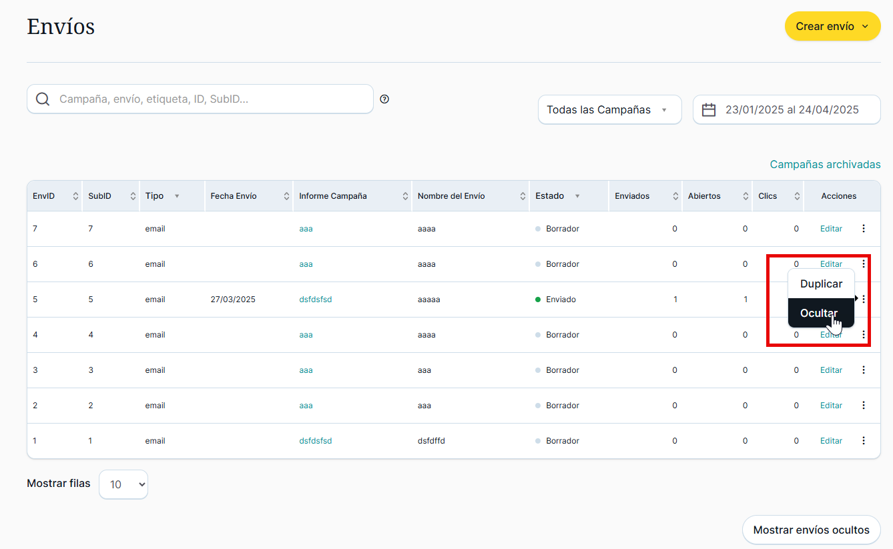This screenshot has height=549, width=893.
Task: Click Mostrar envíos ocultos button
Action: pos(811,530)
